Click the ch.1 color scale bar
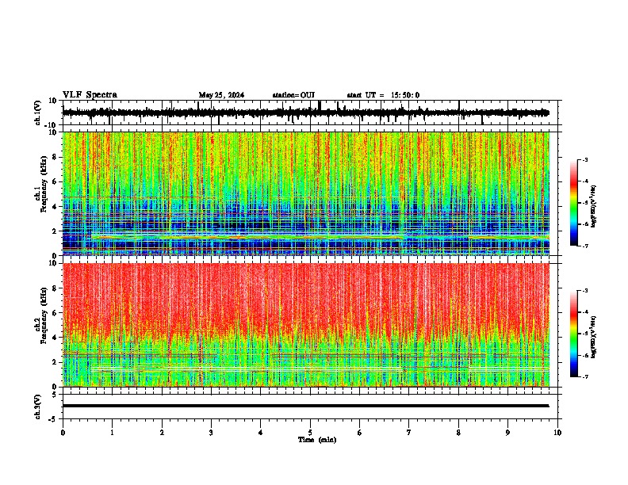The width and height of the screenshot is (628, 485). point(574,203)
